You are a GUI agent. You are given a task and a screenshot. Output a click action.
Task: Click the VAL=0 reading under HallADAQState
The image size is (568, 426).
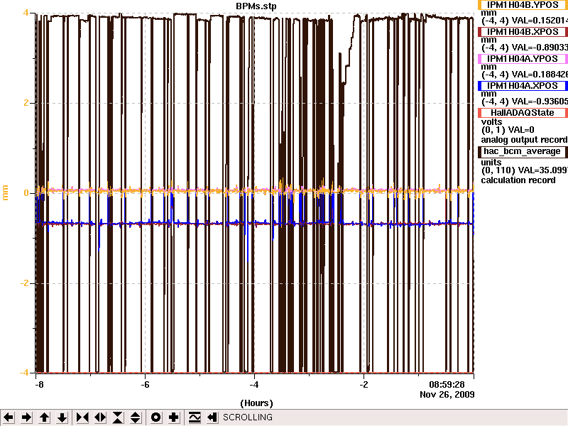(521, 130)
